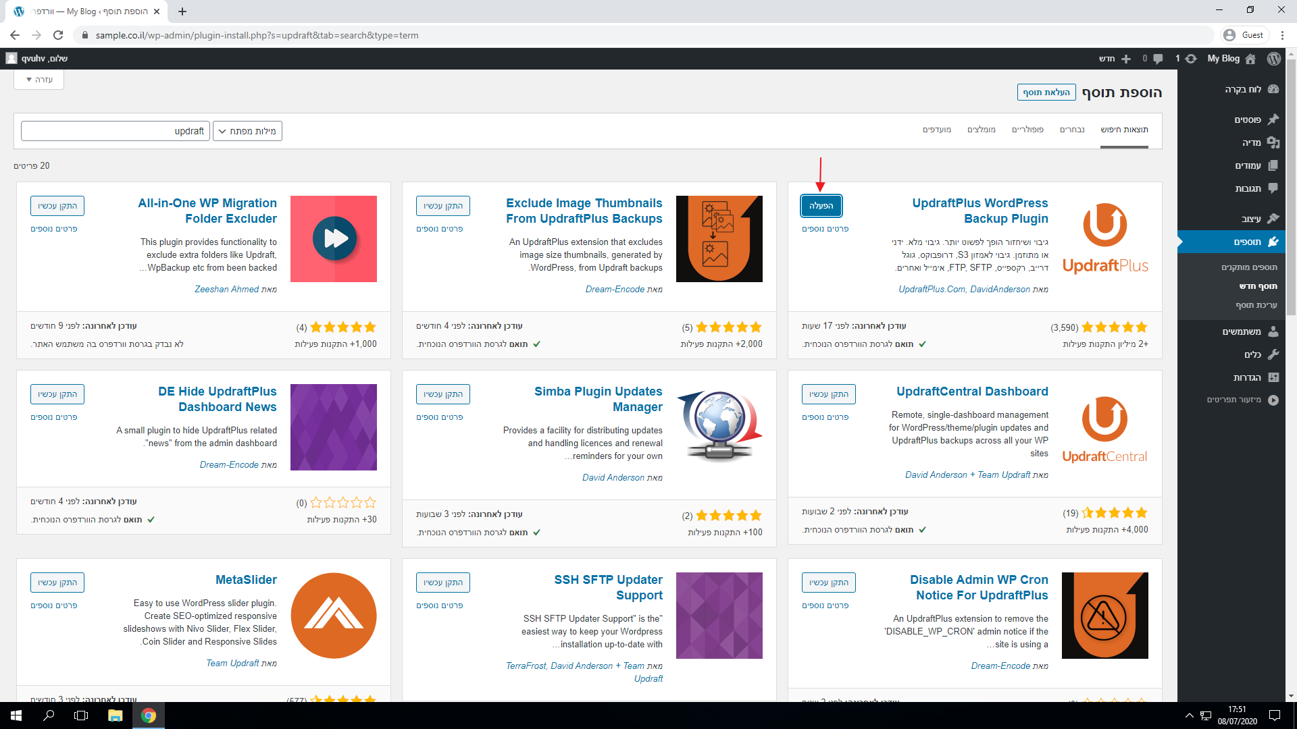1297x729 pixels.
Task: Open UpdraftPlus WordPress Backup Plugin title link
Action: [x=980, y=211]
